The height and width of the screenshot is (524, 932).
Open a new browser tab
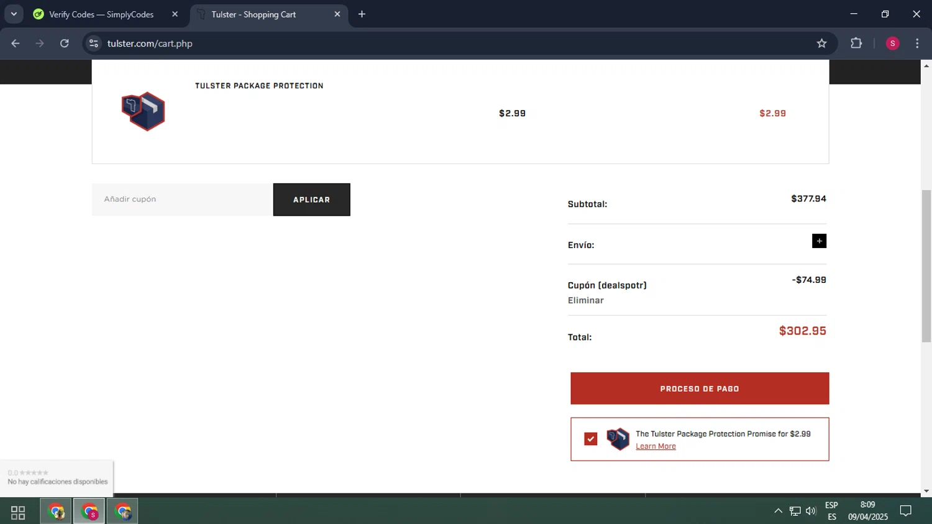pyautogui.click(x=362, y=14)
